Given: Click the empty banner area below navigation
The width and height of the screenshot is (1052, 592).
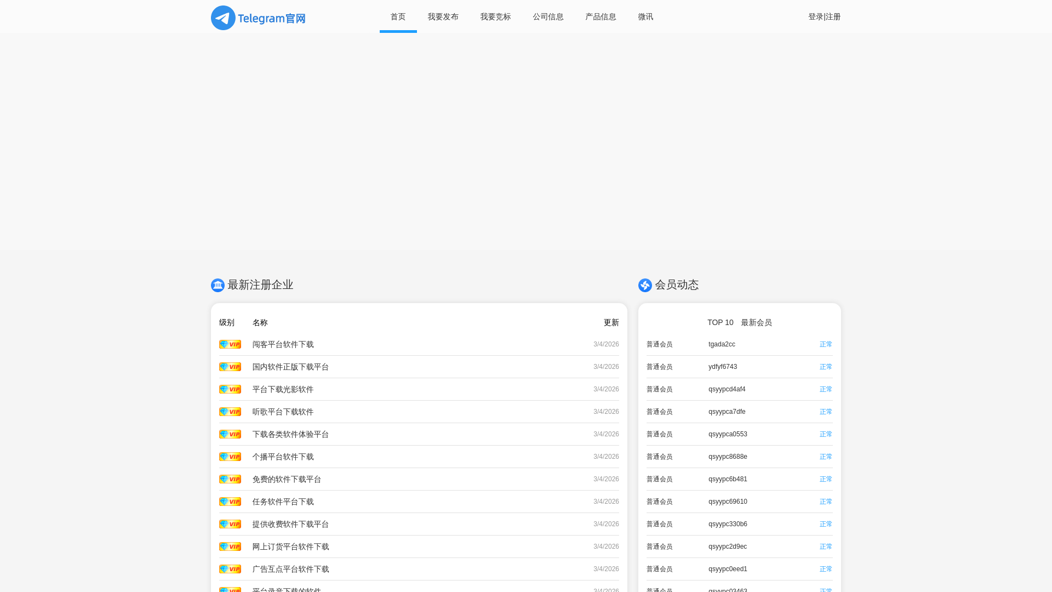Looking at the screenshot, I should tap(526, 141).
